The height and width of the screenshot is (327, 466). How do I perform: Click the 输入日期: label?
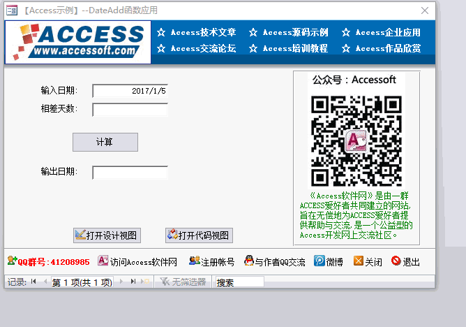pyautogui.click(x=59, y=90)
